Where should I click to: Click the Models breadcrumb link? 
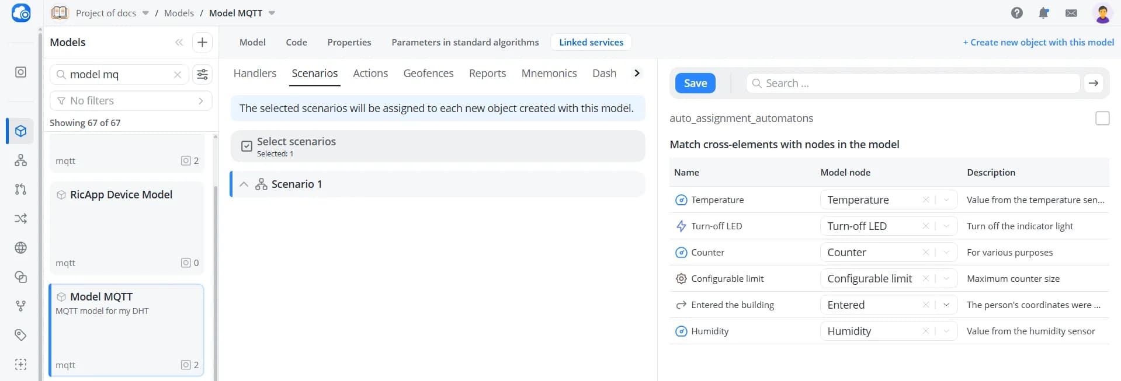click(179, 13)
